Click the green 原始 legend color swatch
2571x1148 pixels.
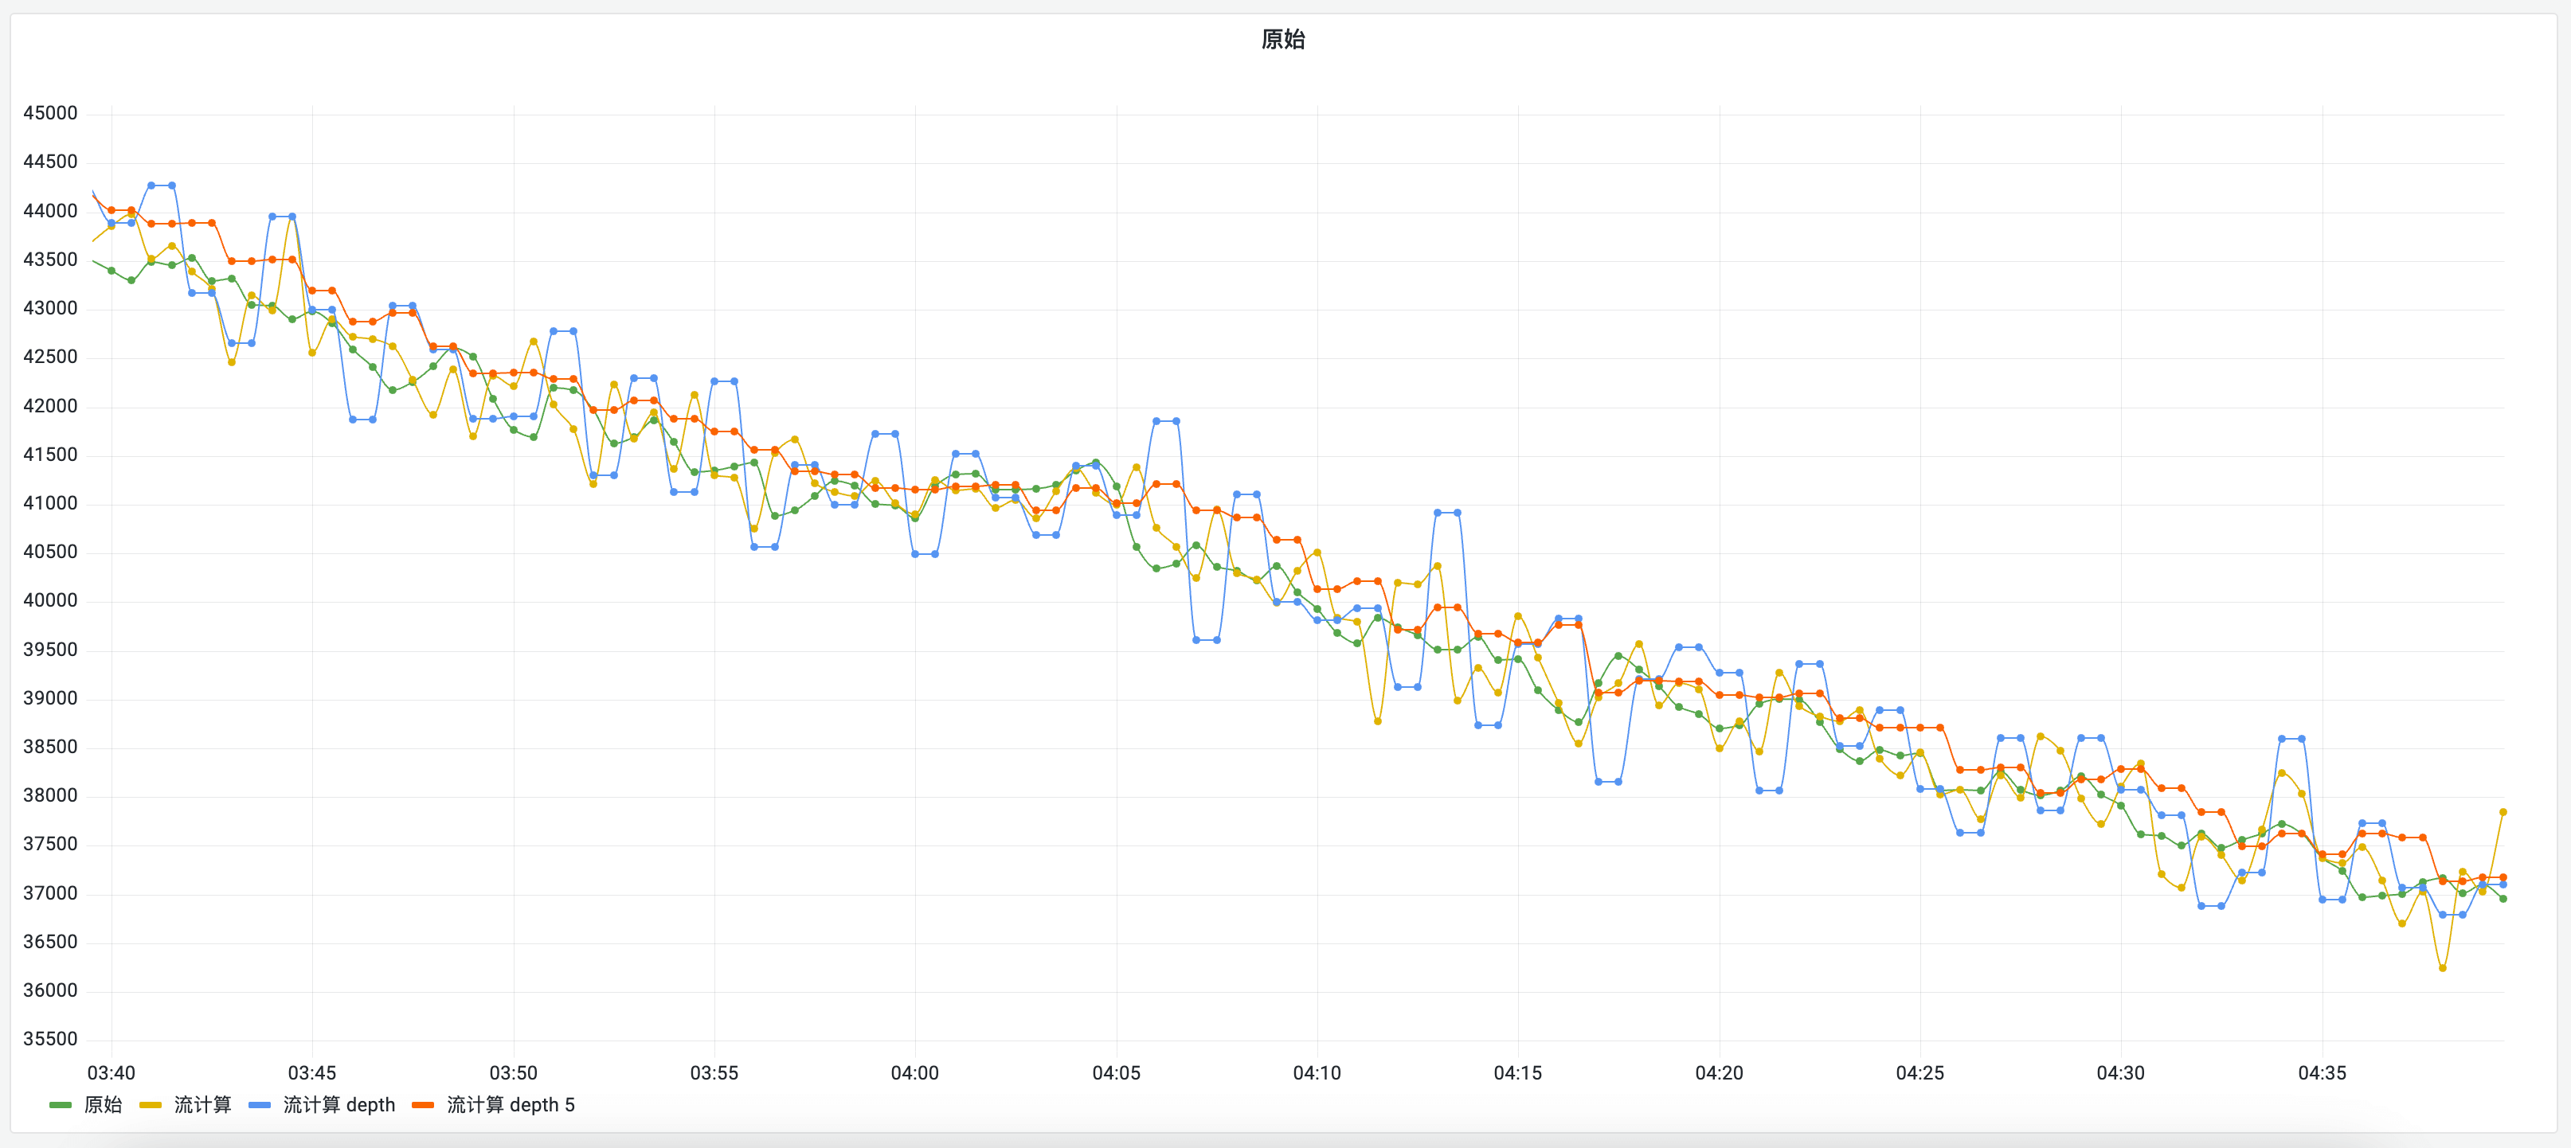[x=60, y=1105]
